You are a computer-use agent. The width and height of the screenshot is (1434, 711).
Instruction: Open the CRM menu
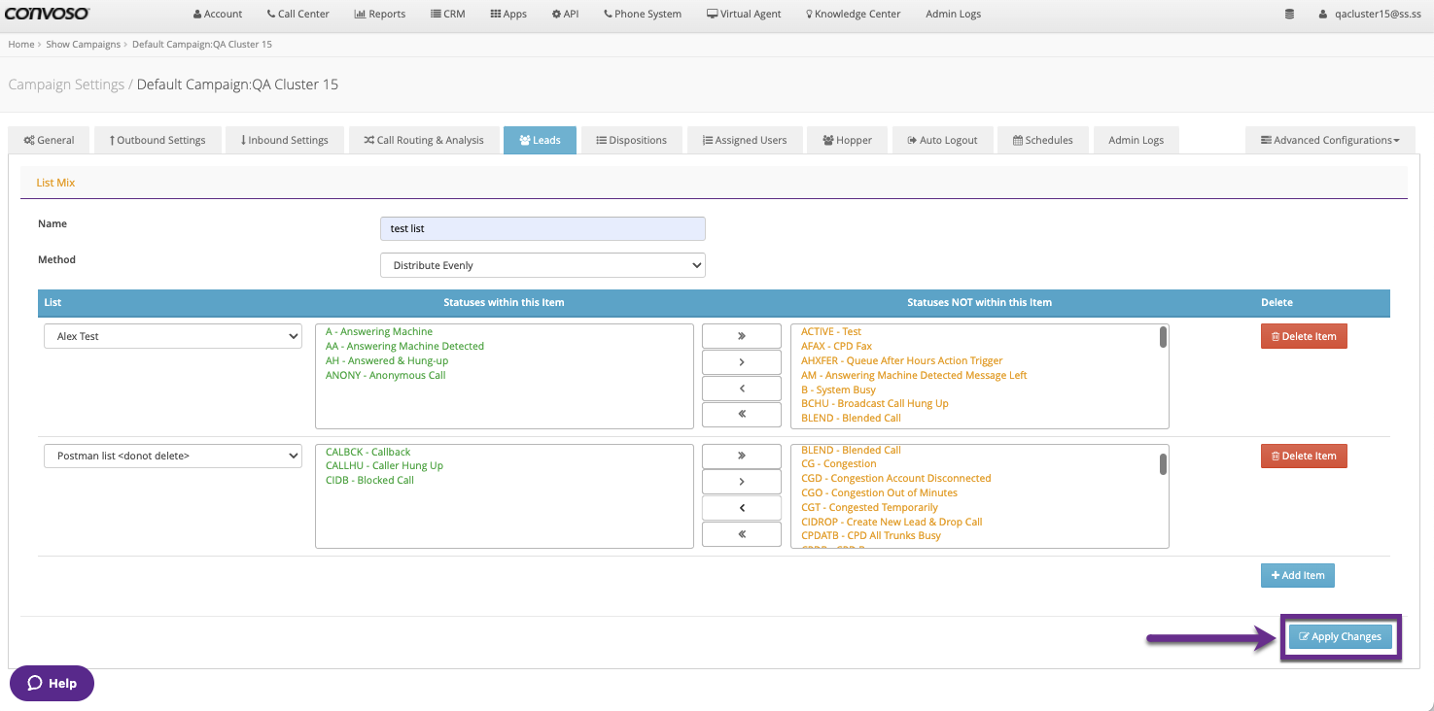(x=448, y=15)
